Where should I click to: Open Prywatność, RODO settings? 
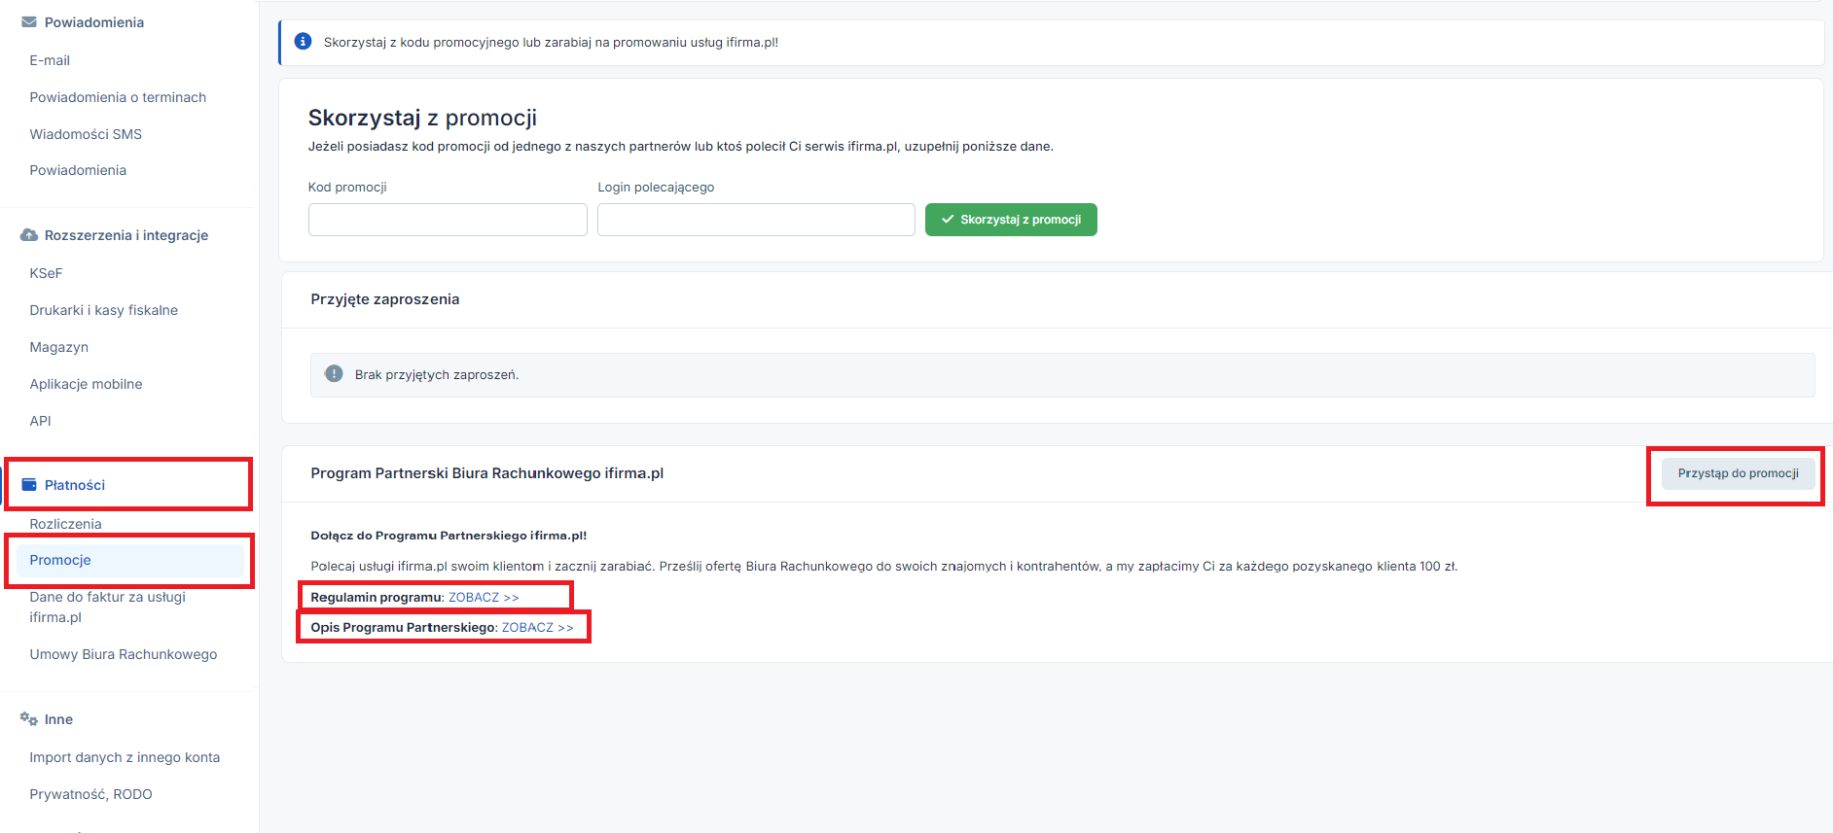coord(90,794)
